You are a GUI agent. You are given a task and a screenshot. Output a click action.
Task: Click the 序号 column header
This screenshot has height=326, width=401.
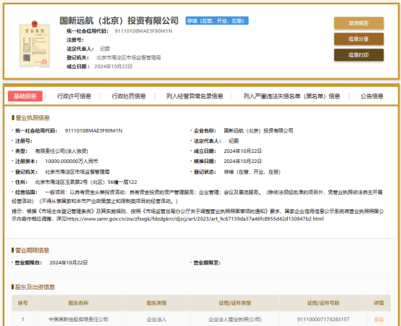[x=22, y=303]
